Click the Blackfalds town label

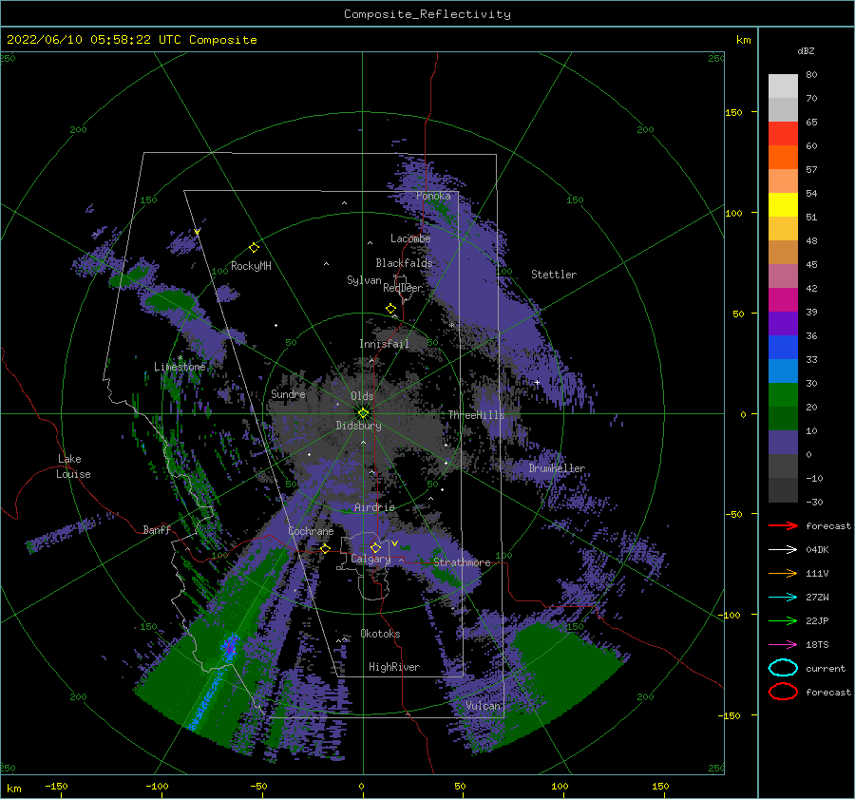[x=404, y=263]
